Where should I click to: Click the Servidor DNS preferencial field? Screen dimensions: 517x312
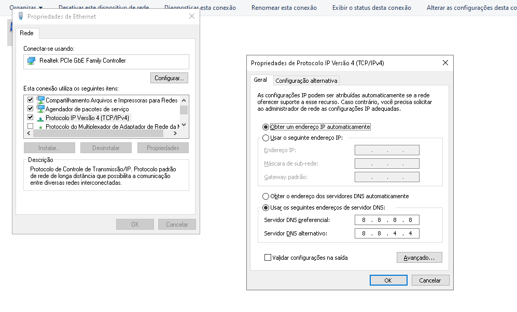tap(387, 220)
